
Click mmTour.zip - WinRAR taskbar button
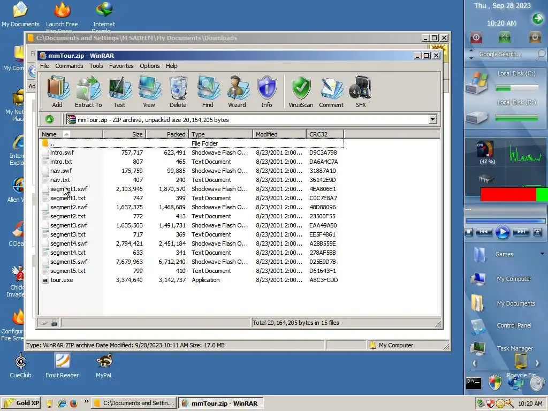point(221,403)
